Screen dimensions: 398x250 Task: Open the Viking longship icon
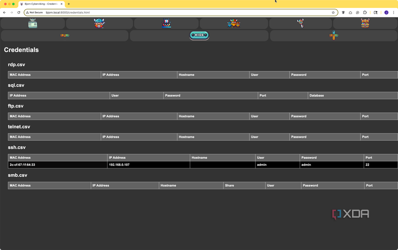click(166, 23)
